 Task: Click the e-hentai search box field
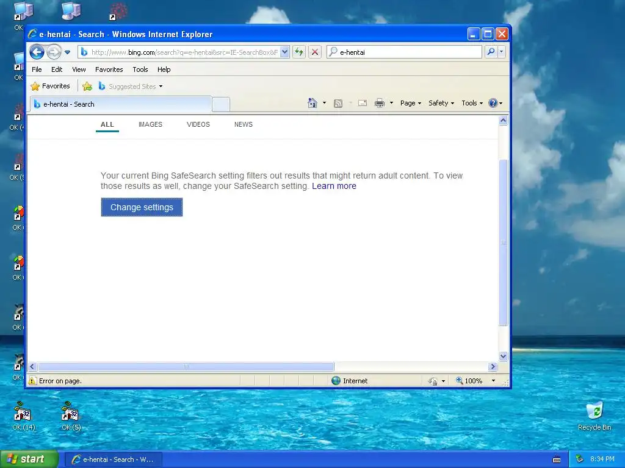(404, 52)
